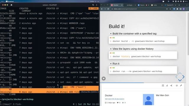Click the share page arrow in address bar
189x106 pixels.
click(167, 9)
